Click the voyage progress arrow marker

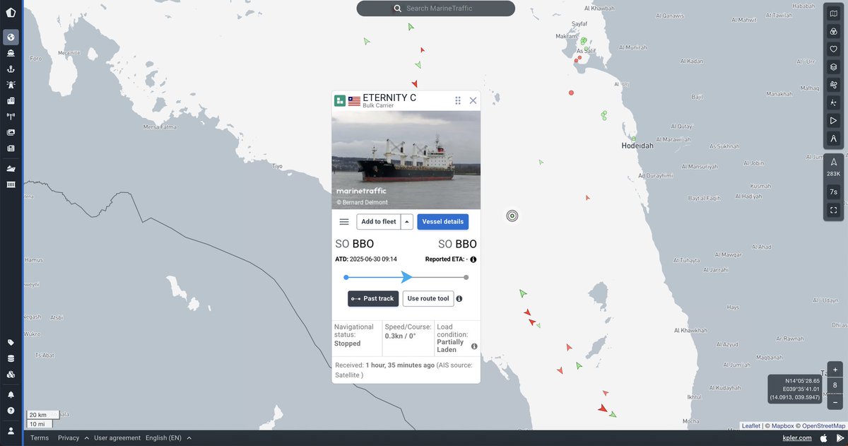point(407,277)
